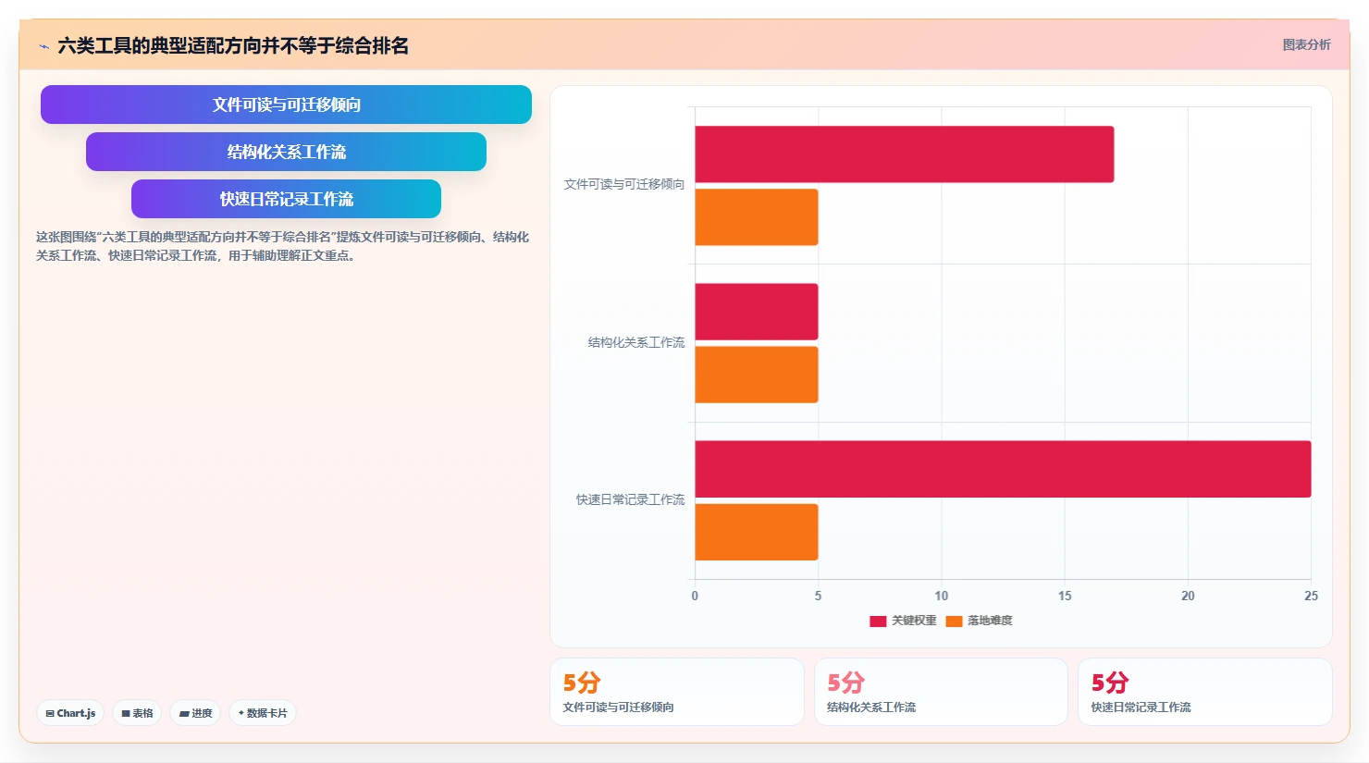Image resolution: width=1369 pixels, height=763 pixels.
Task: Click the chart axis label 结构化关系工作流
Action: pyautogui.click(x=636, y=343)
